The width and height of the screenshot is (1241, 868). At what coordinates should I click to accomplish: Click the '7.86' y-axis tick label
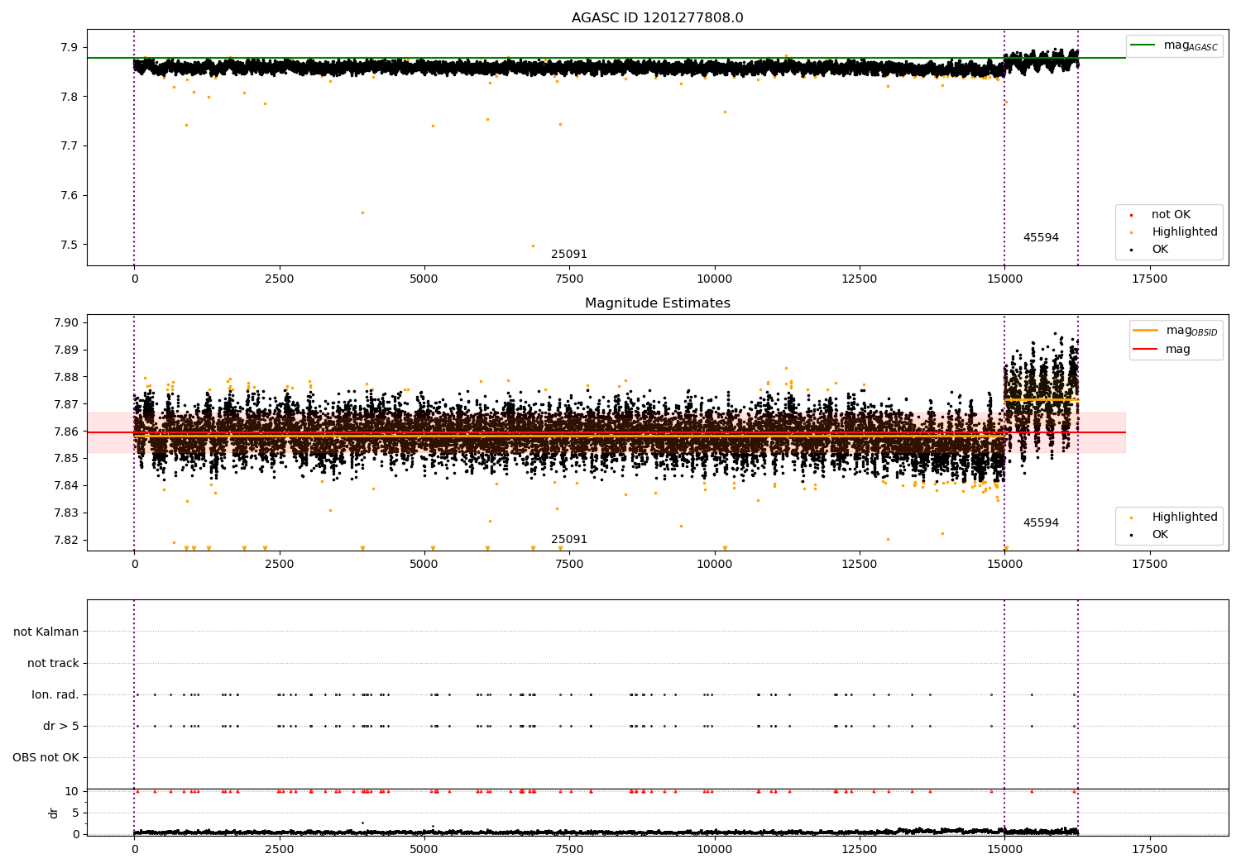coord(65,432)
